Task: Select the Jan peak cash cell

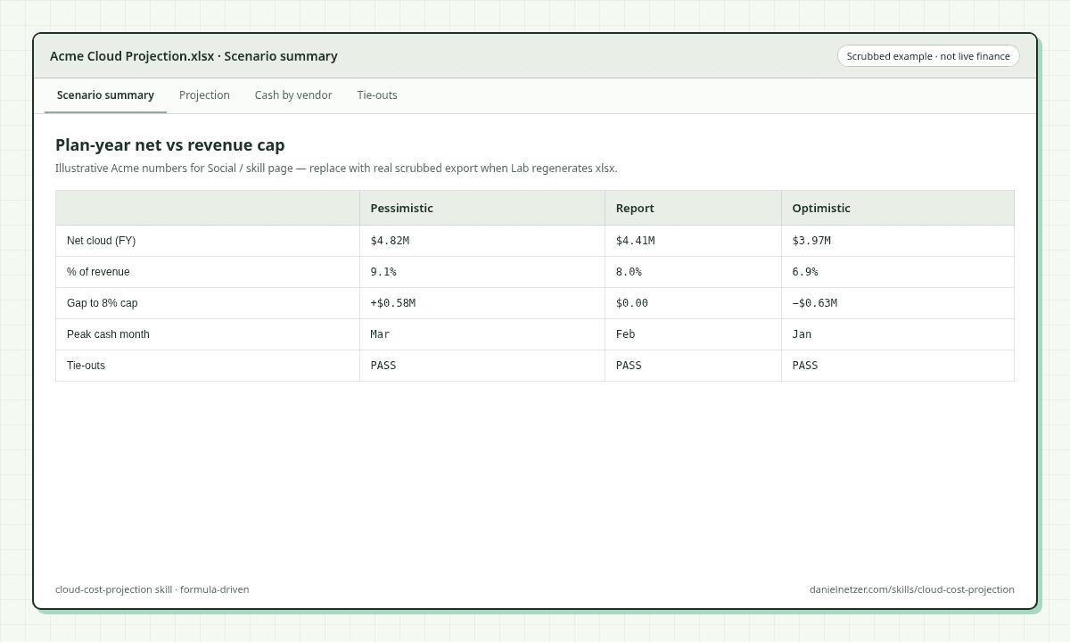Action: pyautogui.click(x=898, y=334)
